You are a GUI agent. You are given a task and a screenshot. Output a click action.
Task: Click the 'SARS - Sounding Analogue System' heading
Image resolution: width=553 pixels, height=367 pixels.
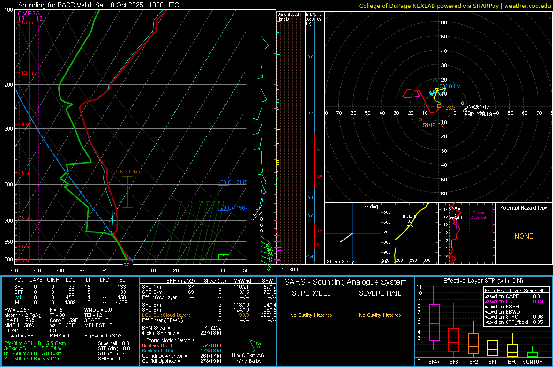point(346,282)
